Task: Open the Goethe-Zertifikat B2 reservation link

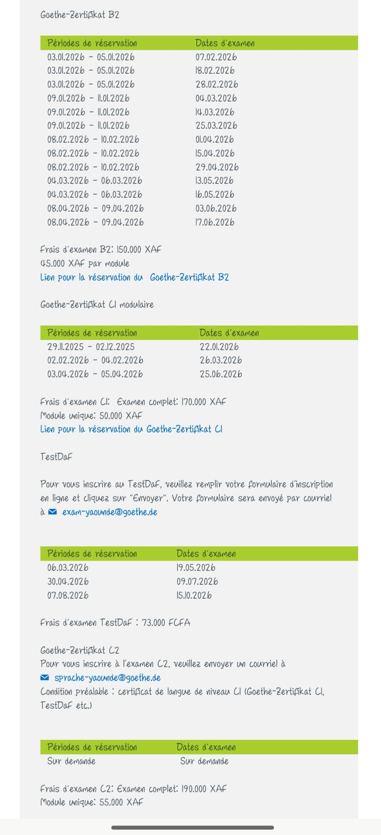Action: click(134, 277)
